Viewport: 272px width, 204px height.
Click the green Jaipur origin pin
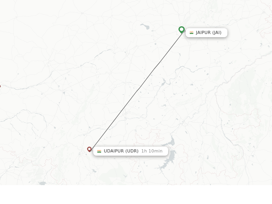181,30
